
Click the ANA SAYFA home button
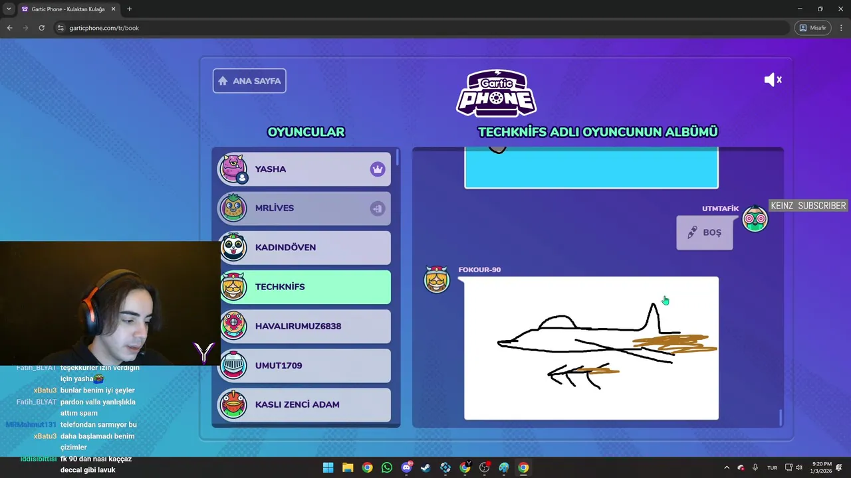(x=249, y=81)
